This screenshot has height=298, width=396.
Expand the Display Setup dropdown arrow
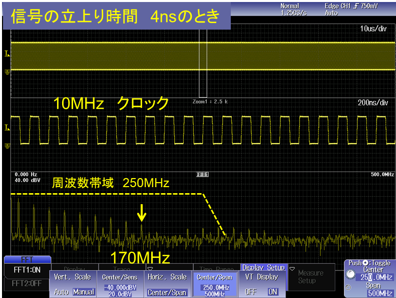(291, 268)
